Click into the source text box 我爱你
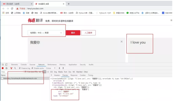The height and width of the screenshot is (110, 173). point(76,50)
